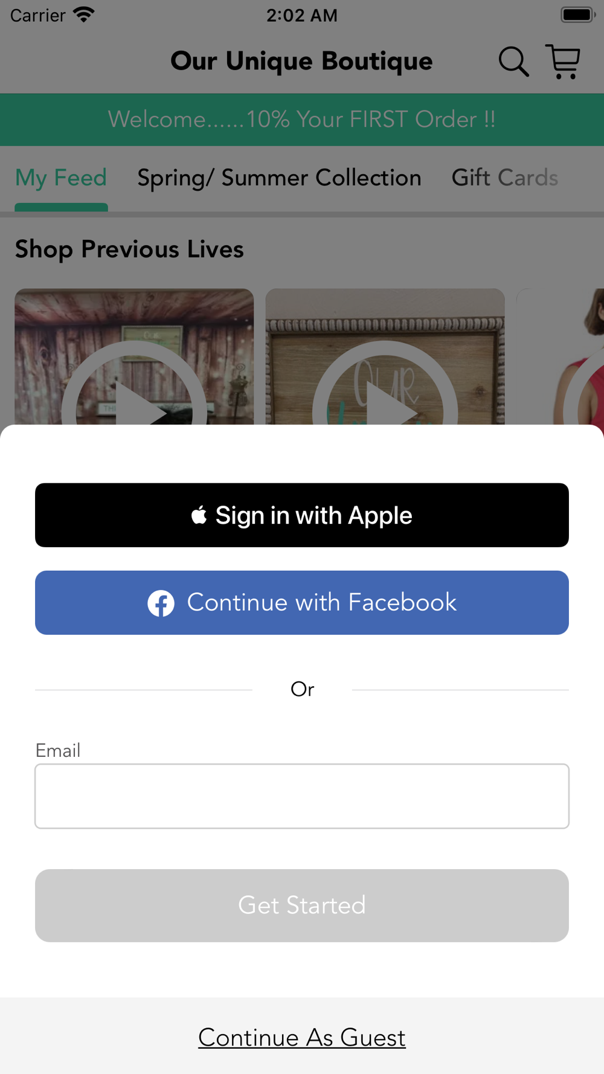Focus the Email input field
This screenshot has height=1074, width=604.
[302, 796]
